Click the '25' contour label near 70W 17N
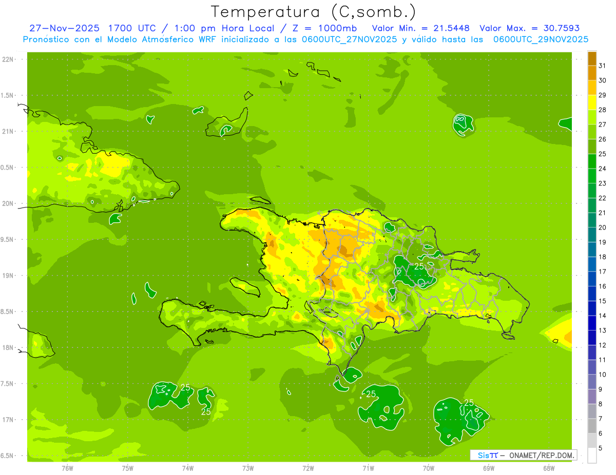The image size is (616, 475). coord(469,403)
